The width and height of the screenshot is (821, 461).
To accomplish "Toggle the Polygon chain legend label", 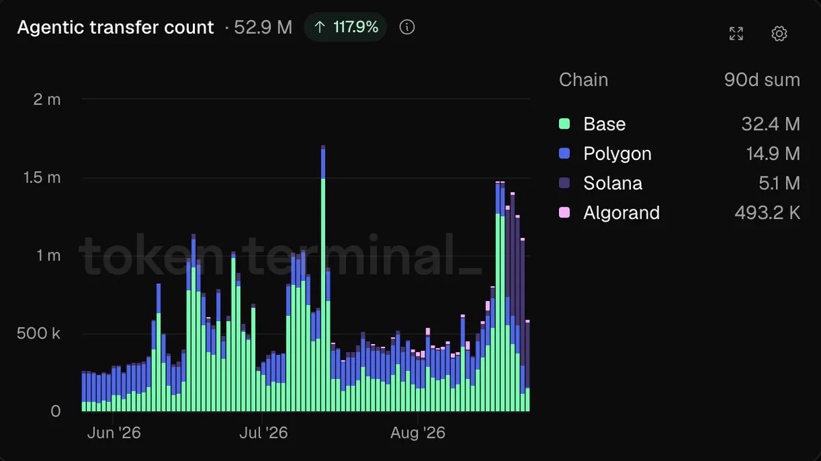I will click(x=617, y=153).
